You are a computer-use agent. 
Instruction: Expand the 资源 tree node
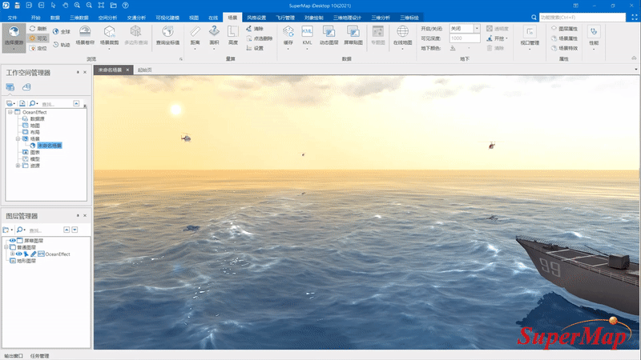(18, 166)
